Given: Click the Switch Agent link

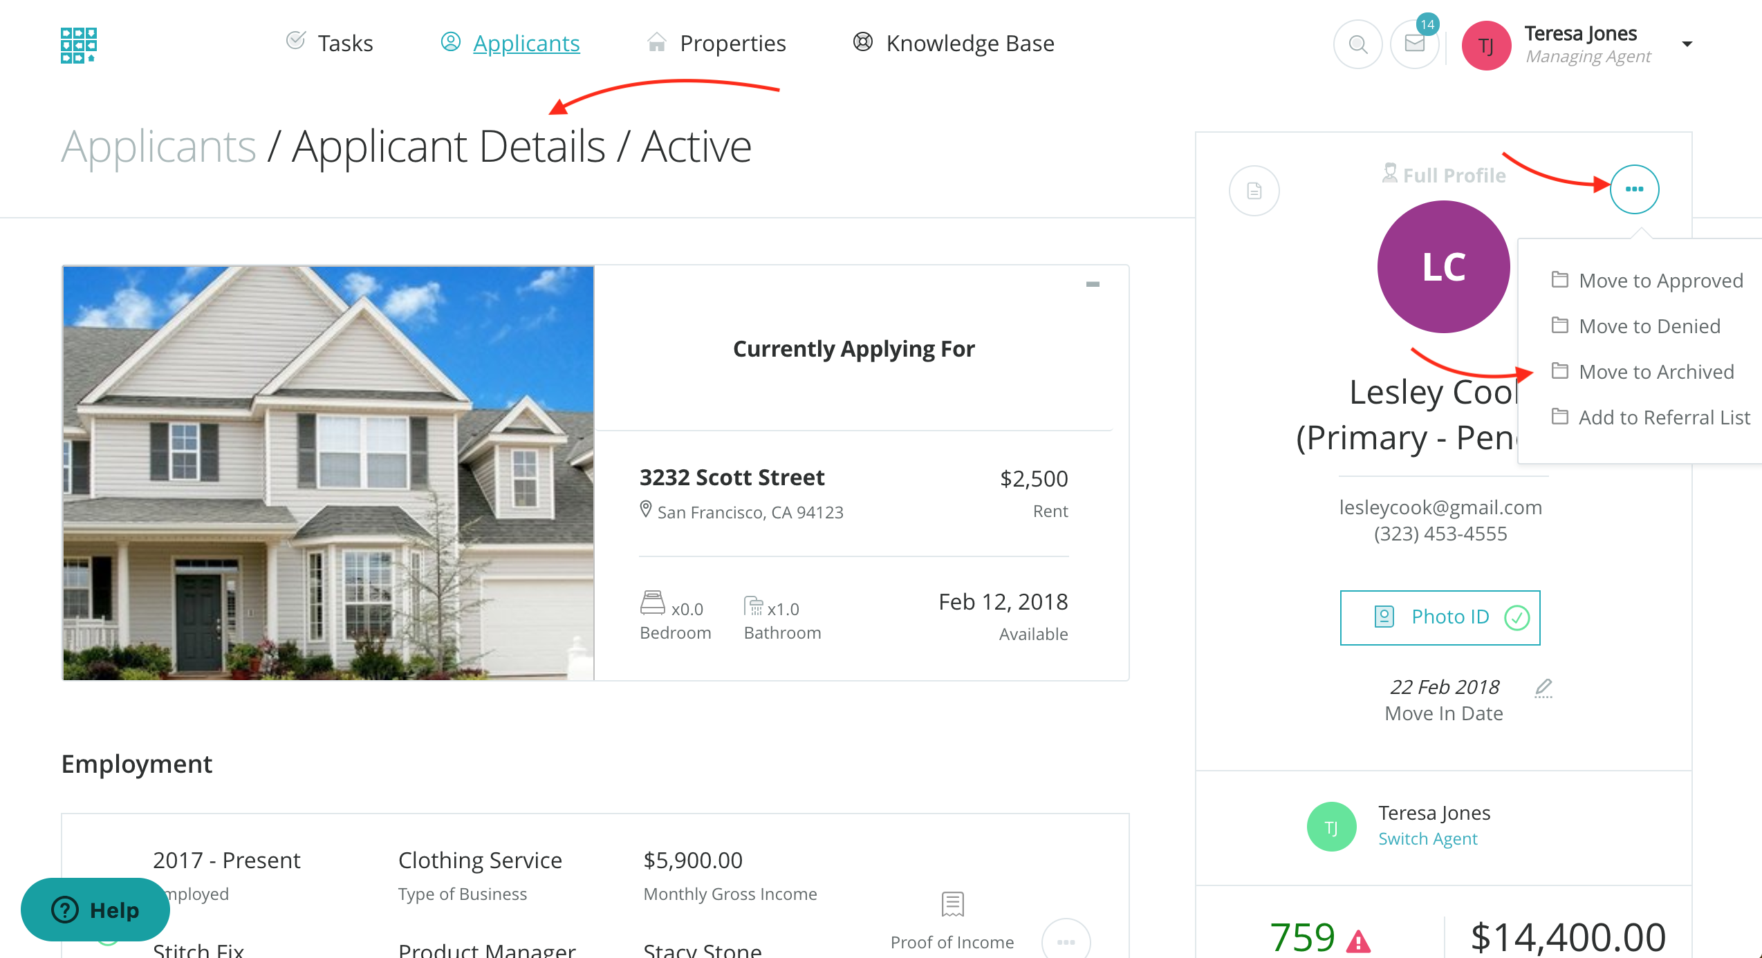Looking at the screenshot, I should click(x=1427, y=838).
